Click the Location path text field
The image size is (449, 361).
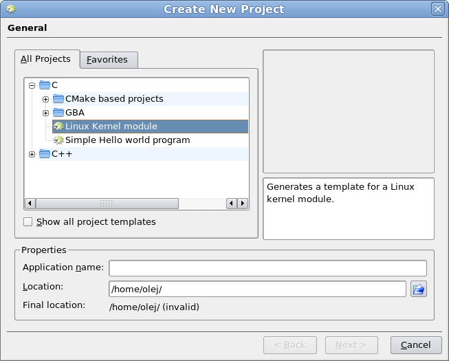[x=257, y=289]
